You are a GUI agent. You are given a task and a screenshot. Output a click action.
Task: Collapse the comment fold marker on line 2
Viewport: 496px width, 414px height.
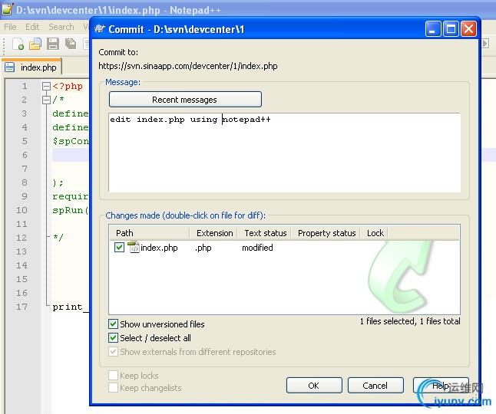47,100
